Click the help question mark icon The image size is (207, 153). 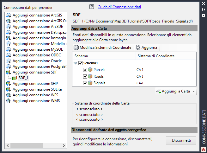pyautogui.click(x=92, y=7)
